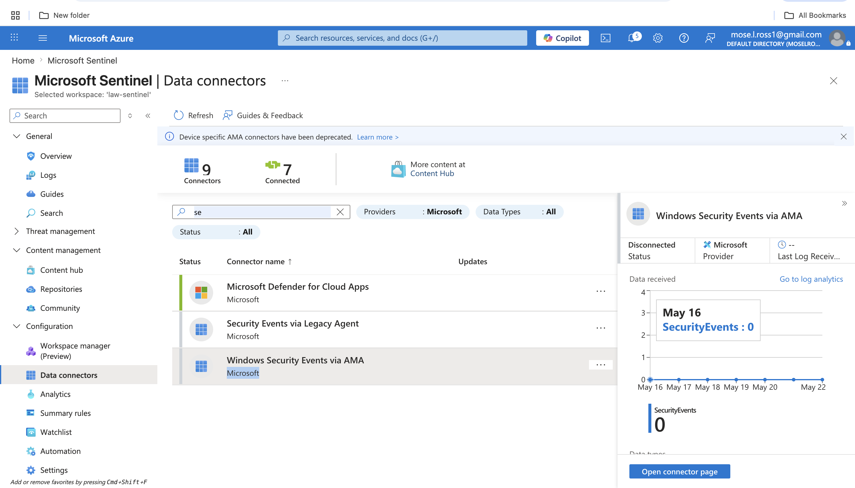The image size is (855, 488).
Task: Click the user account avatar
Action: [x=837, y=38]
